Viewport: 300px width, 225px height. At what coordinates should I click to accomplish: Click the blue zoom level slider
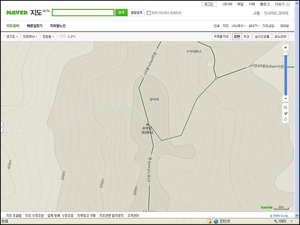pyautogui.click(x=285, y=75)
